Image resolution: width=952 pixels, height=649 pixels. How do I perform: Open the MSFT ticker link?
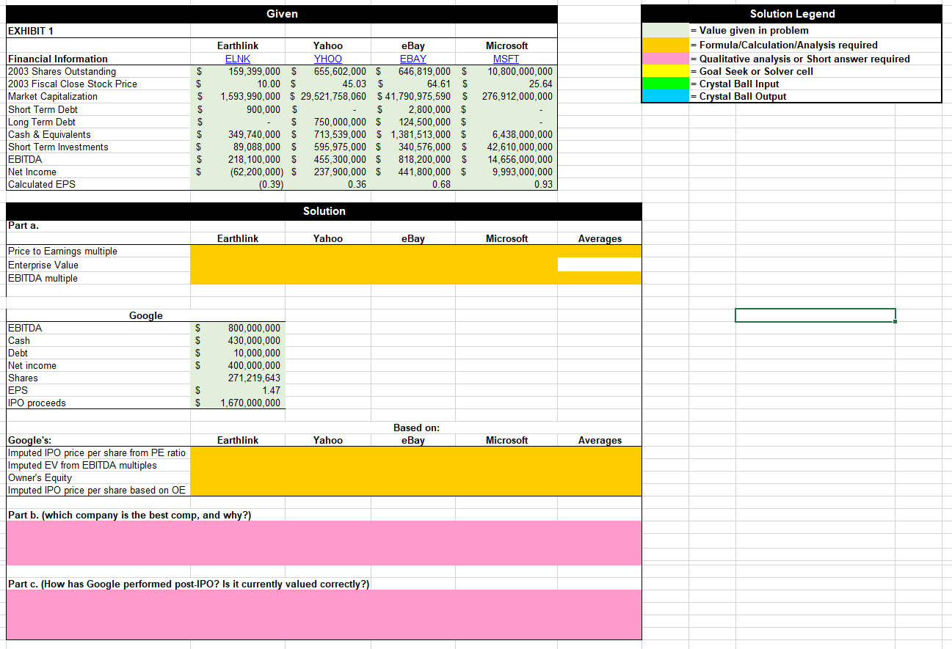pos(506,59)
